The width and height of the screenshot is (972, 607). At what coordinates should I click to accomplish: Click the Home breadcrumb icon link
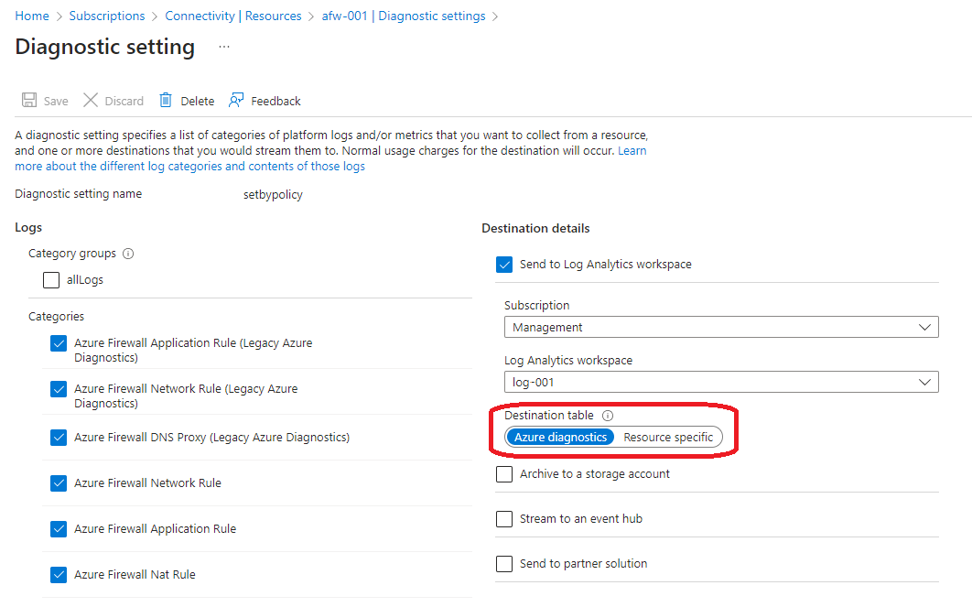(x=31, y=16)
